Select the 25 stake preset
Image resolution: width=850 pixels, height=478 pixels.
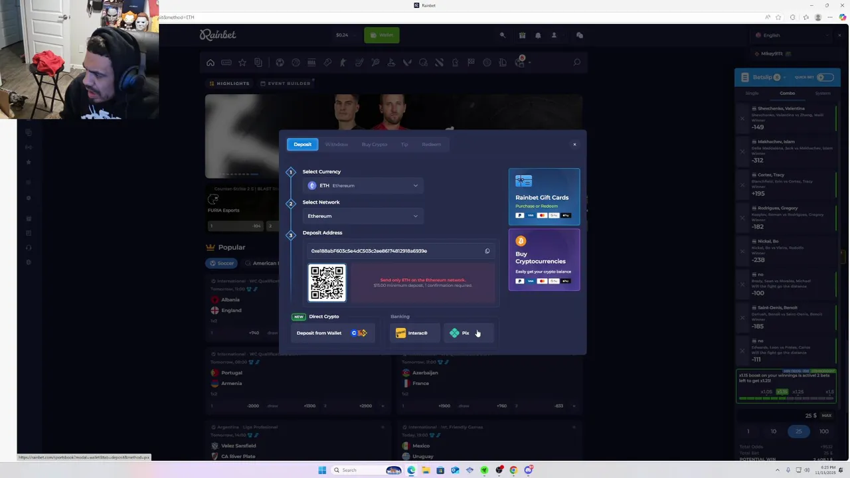pyautogui.click(x=798, y=432)
